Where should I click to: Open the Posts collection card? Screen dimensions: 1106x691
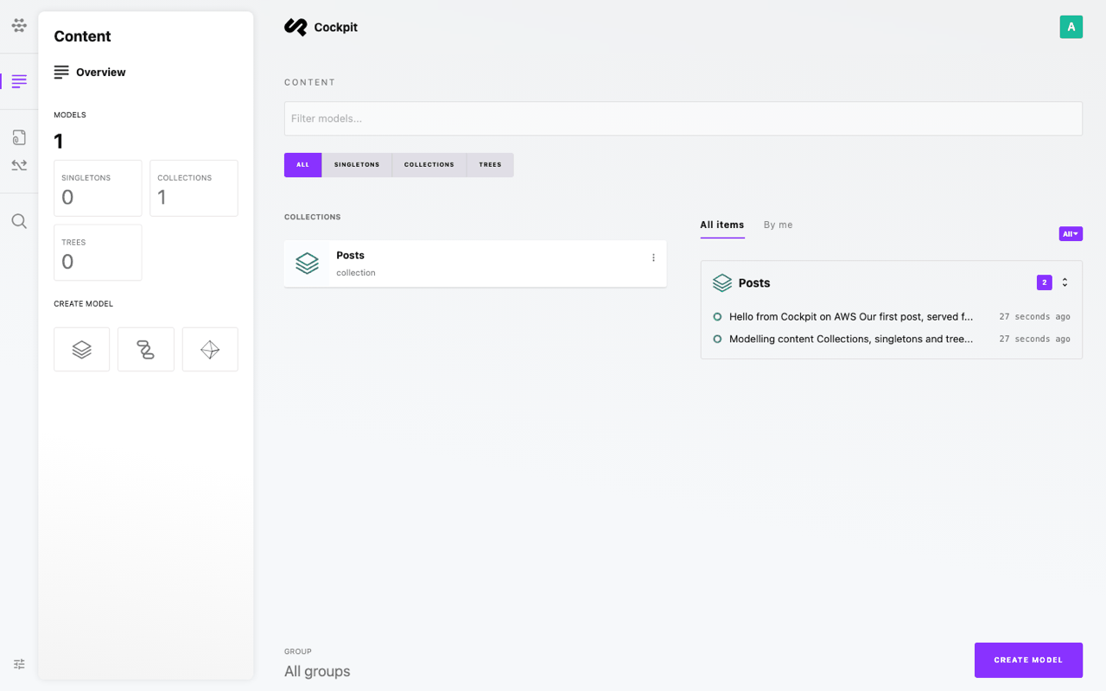[475, 263]
